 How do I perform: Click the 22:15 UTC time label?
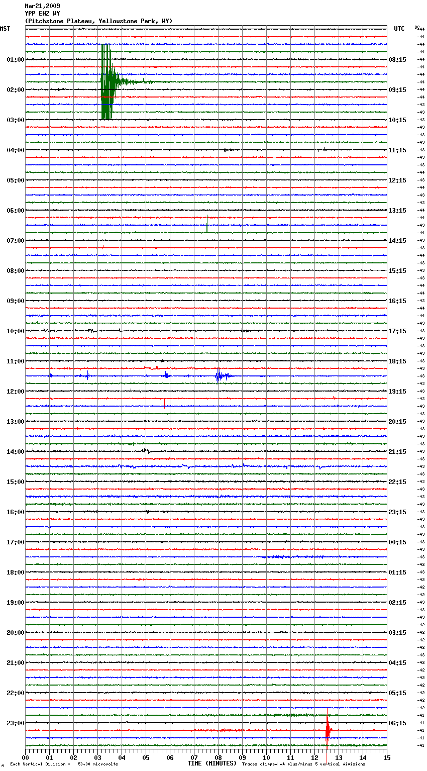click(397, 482)
